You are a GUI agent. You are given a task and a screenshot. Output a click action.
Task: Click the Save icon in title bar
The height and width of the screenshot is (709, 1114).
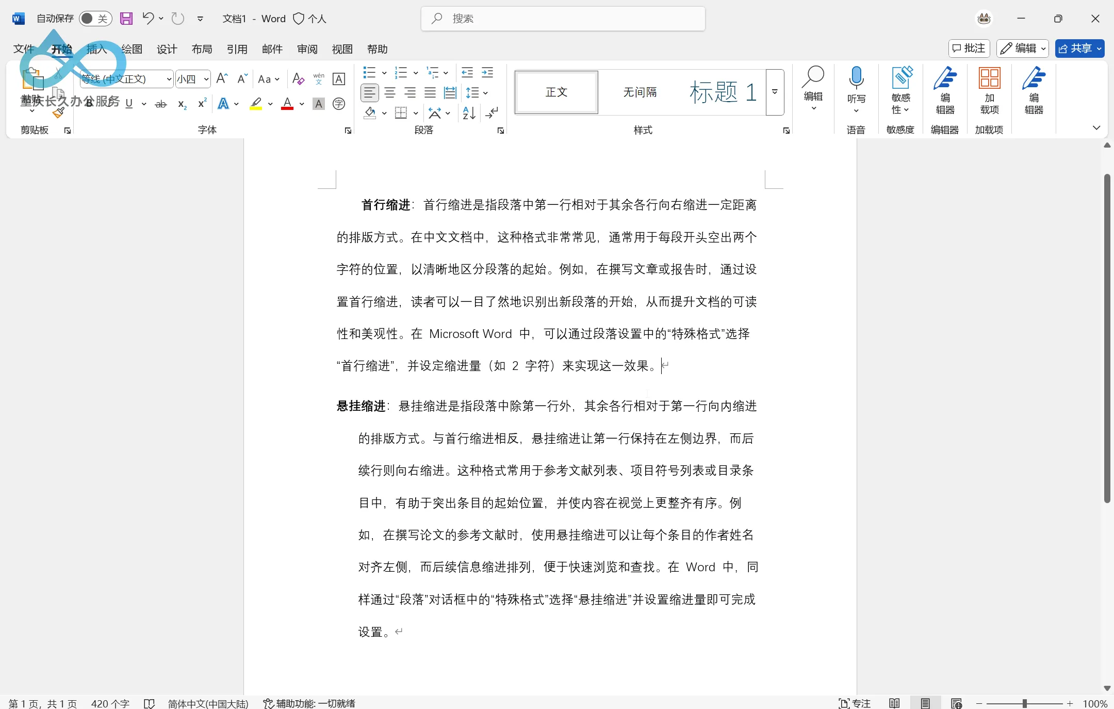126,19
